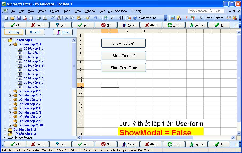Open the Format menu
Image resolution: width=242 pixels, height=153 pixels.
click(x=55, y=11)
